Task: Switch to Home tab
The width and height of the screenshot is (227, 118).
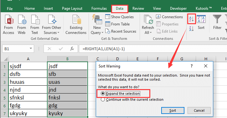Action: point(29,8)
